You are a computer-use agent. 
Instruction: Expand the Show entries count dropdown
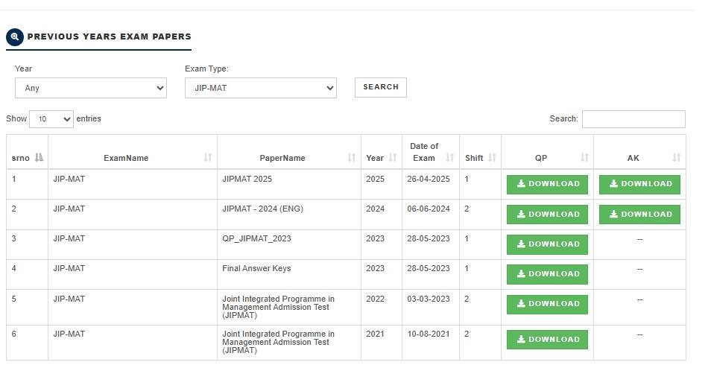pyautogui.click(x=51, y=119)
